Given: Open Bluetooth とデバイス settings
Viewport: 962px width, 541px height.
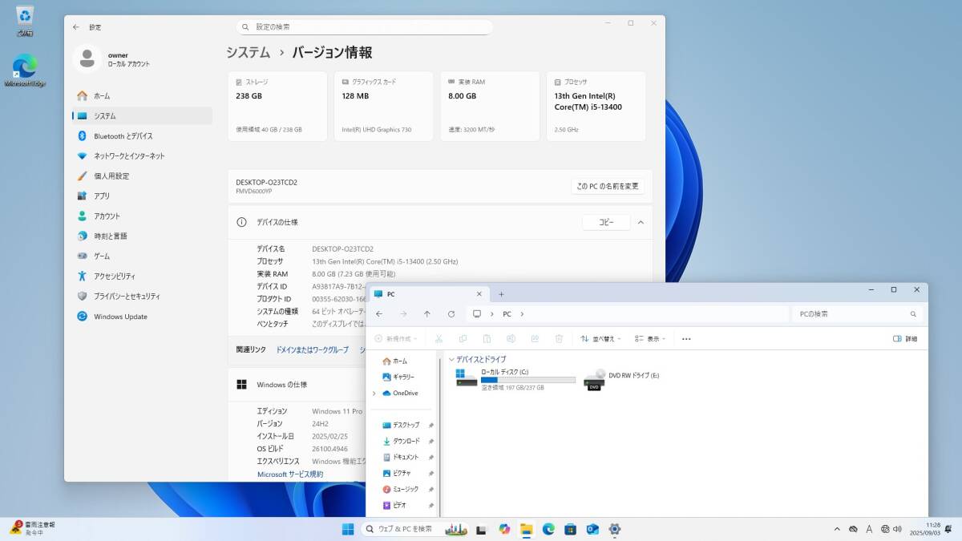Looking at the screenshot, I should point(142,135).
